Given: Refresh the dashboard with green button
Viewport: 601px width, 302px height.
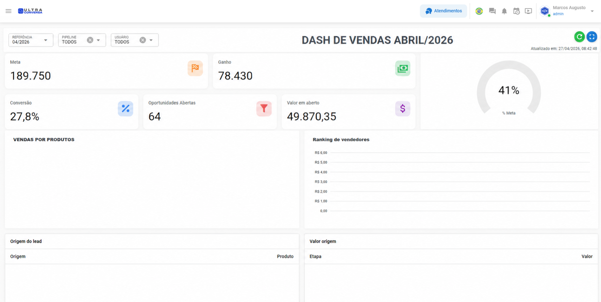Looking at the screenshot, I should coord(579,37).
